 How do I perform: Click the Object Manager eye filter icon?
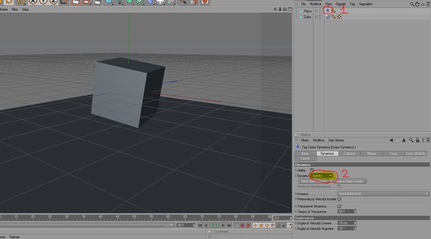423,4
